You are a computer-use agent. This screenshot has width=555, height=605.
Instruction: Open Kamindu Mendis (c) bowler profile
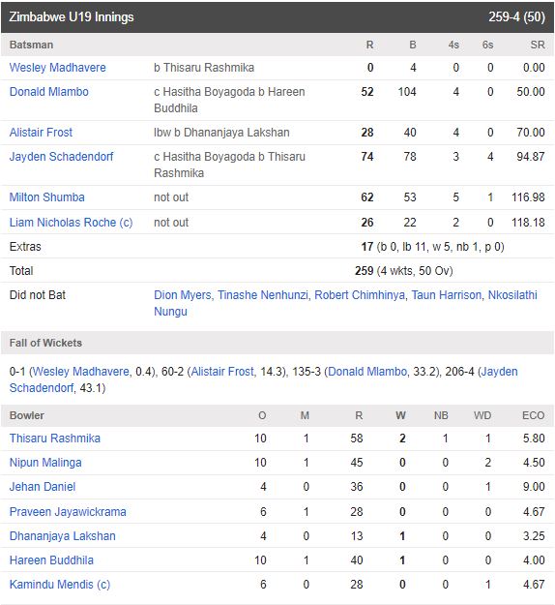coord(60,585)
